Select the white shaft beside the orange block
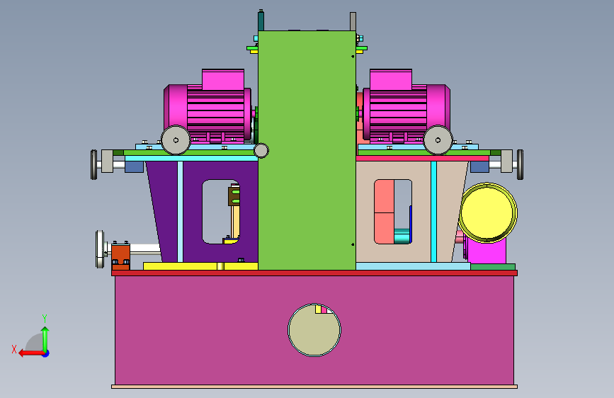Viewport: 614px width, 398px height. tap(145, 249)
